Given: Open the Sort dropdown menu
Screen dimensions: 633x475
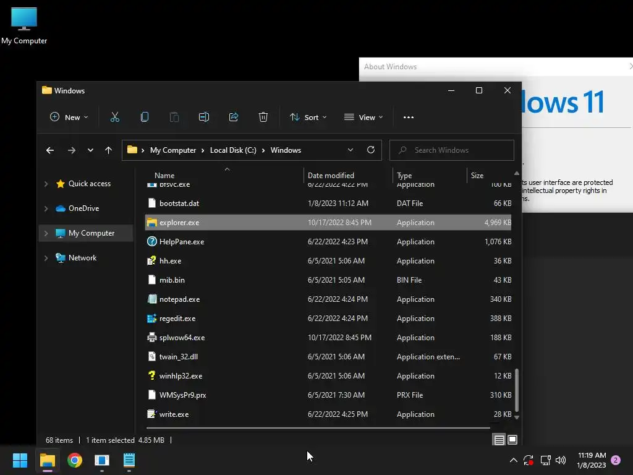Looking at the screenshot, I should click(x=308, y=117).
